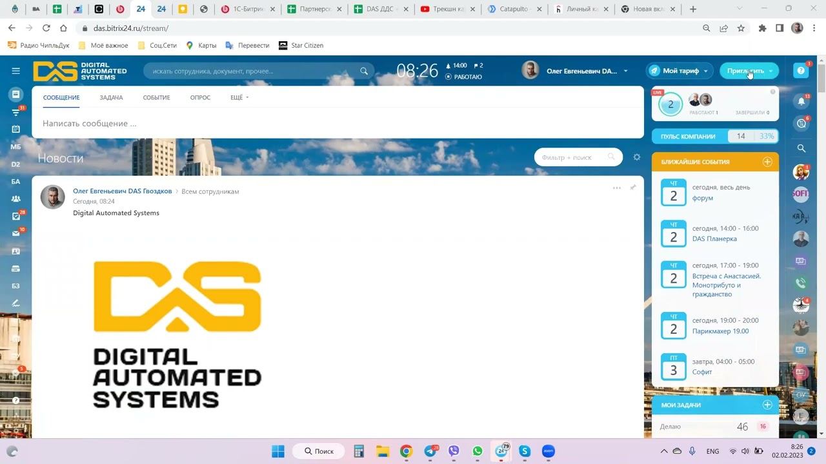Expand the Пригласить button arrow
The width and height of the screenshot is (826, 464).
tap(771, 71)
